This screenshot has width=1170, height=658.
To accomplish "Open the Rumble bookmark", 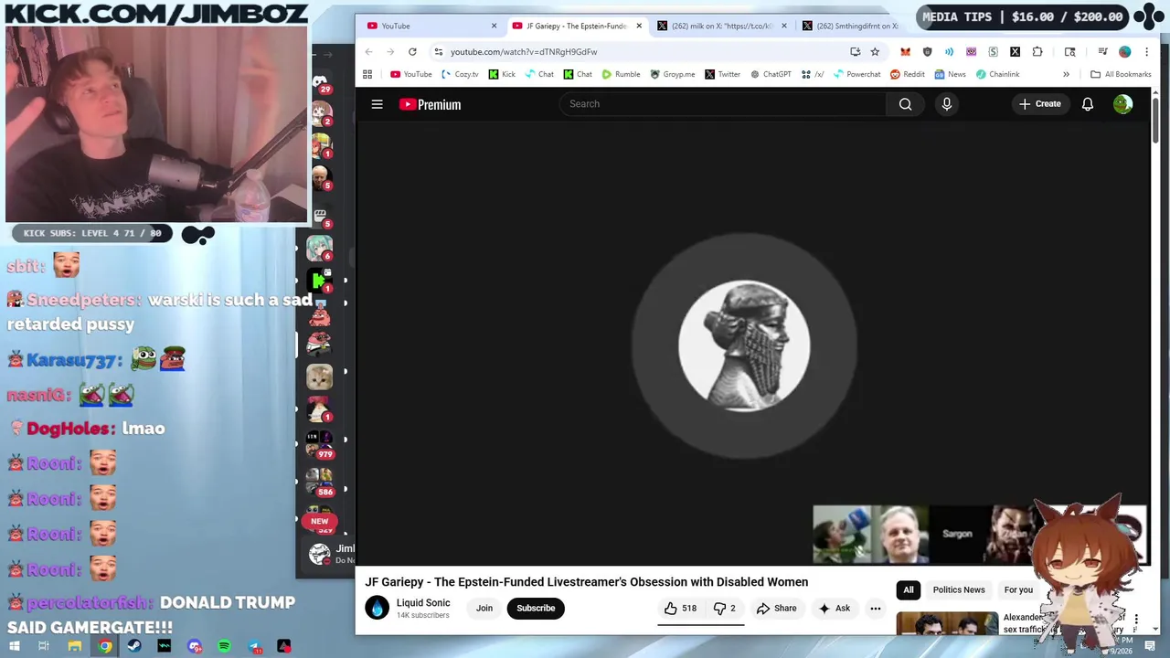I will [621, 74].
